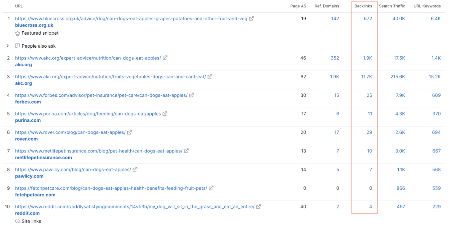The image size is (451, 229).
Task: Click the pawlicy.com domain name
Action: pyautogui.click(x=29, y=176)
